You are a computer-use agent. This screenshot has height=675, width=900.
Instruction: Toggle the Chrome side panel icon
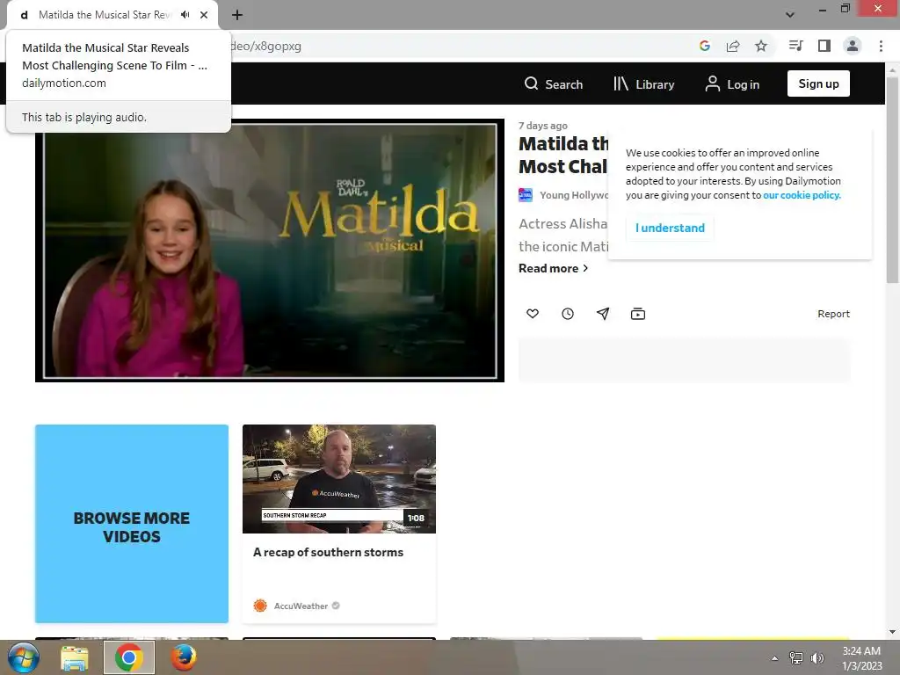pyautogui.click(x=824, y=46)
